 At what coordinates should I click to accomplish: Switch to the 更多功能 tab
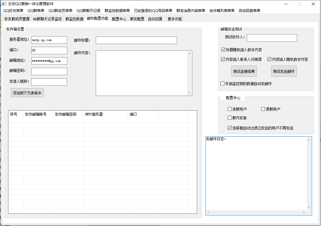click(x=175, y=19)
